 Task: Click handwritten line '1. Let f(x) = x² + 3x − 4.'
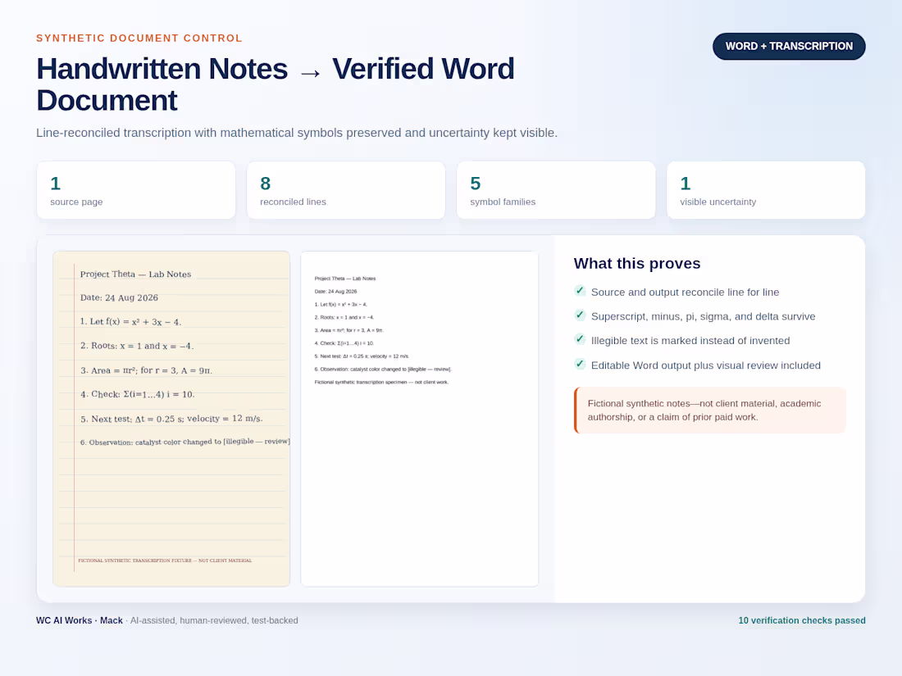(130, 322)
